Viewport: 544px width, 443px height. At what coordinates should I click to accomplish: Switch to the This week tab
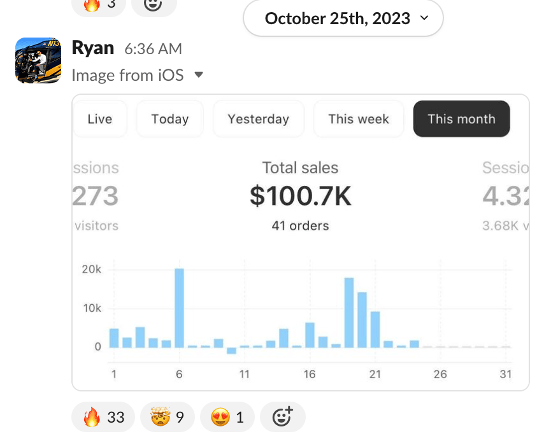coord(359,119)
